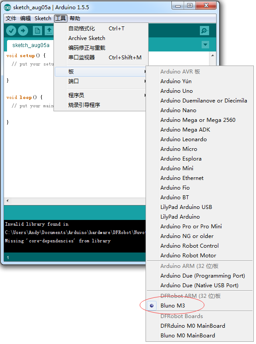
Task: Expand the 端口 submenu
Action: coord(101,81)
